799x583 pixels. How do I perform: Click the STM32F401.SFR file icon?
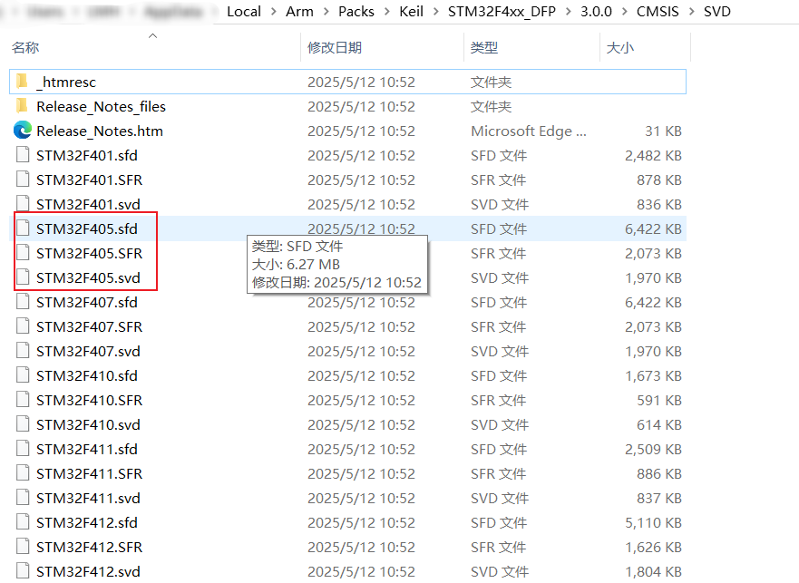click(23, 180)
